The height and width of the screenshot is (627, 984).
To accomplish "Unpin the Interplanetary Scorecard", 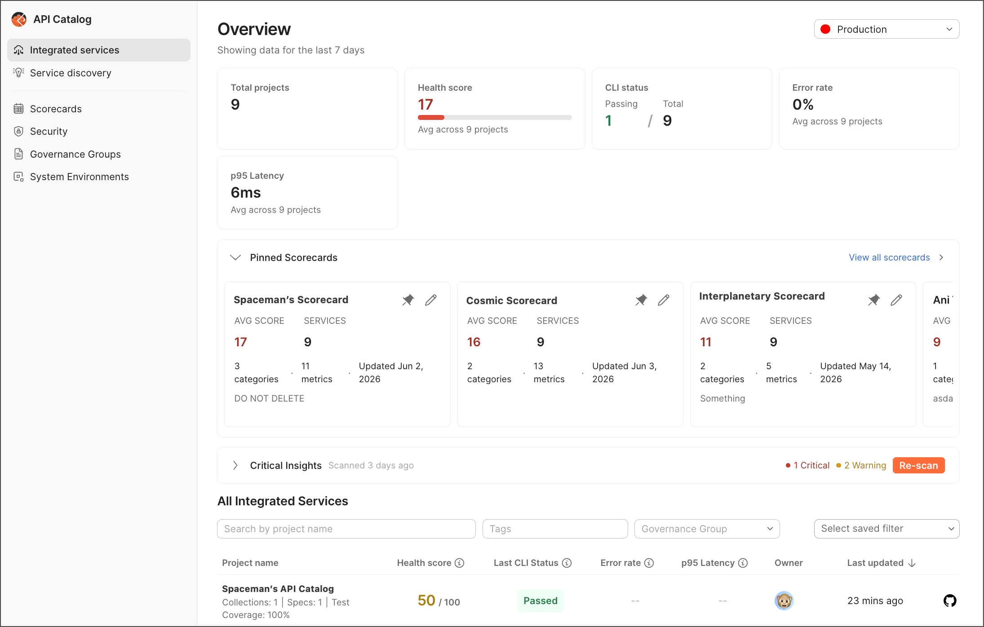I will point(873,300).
